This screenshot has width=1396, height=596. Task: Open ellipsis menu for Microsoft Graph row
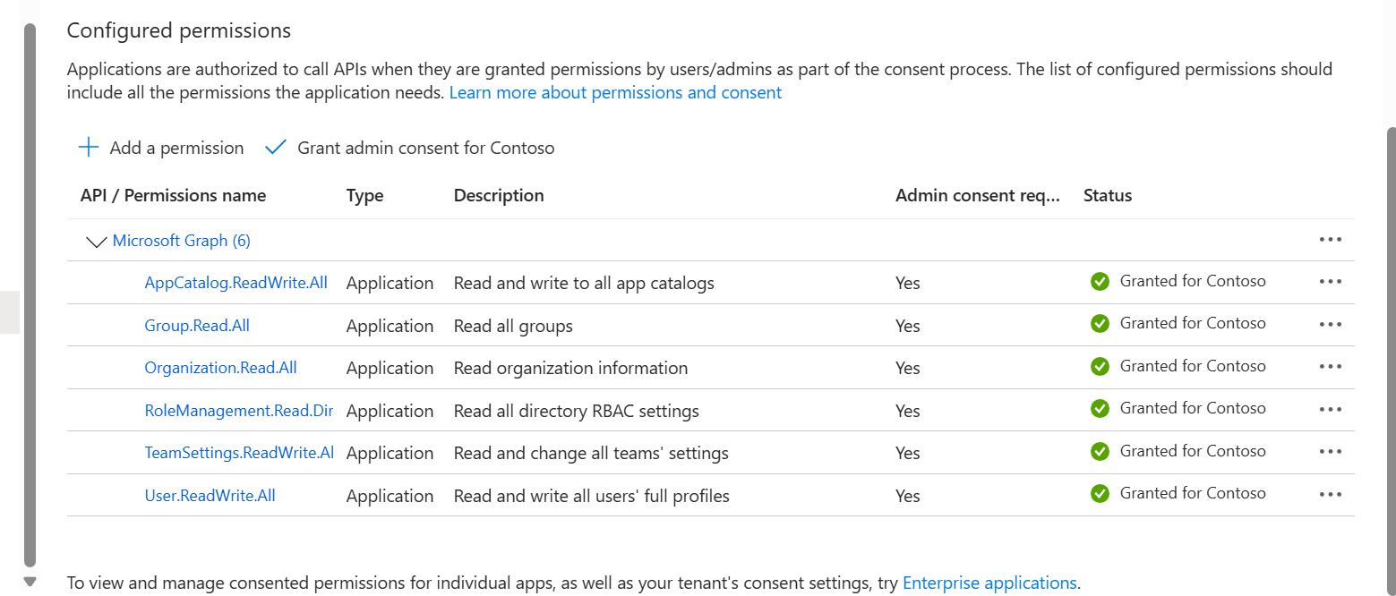pyautogui.click(x=1330, y=240)
